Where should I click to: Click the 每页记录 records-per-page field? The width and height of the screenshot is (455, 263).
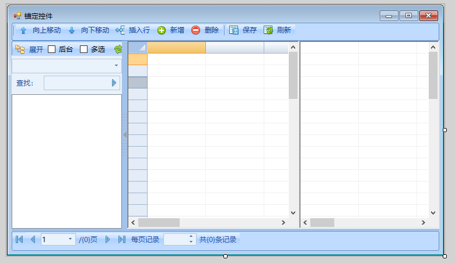tap(176, 239)
